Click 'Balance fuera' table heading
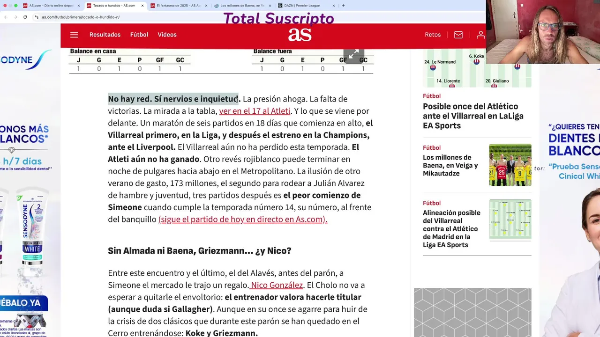Image resolution: width=600 pixels, height=337 pixels. tap(272, 51)
